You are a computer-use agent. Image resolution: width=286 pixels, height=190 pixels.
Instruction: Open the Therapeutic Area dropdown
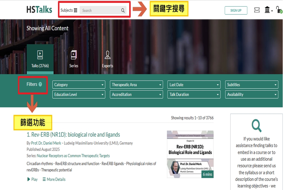click(136, 85)
